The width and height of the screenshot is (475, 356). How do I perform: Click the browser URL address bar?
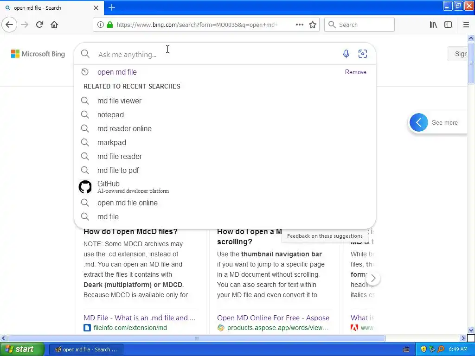[197, 25]
